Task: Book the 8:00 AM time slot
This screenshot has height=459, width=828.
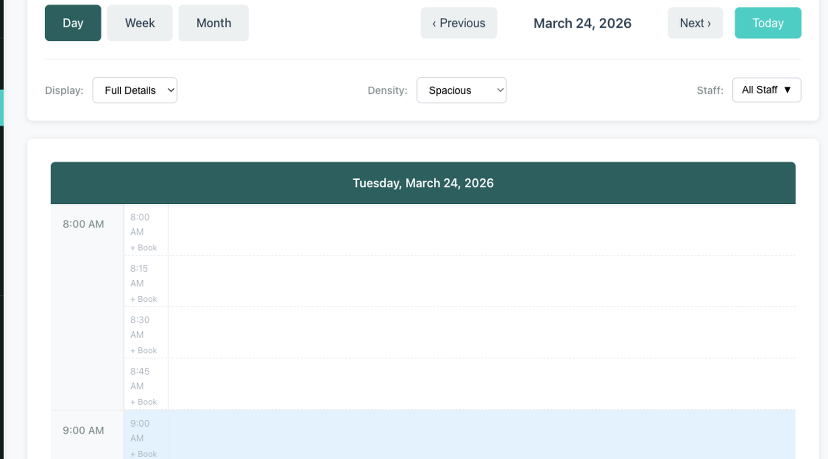Action: point(143,247)
